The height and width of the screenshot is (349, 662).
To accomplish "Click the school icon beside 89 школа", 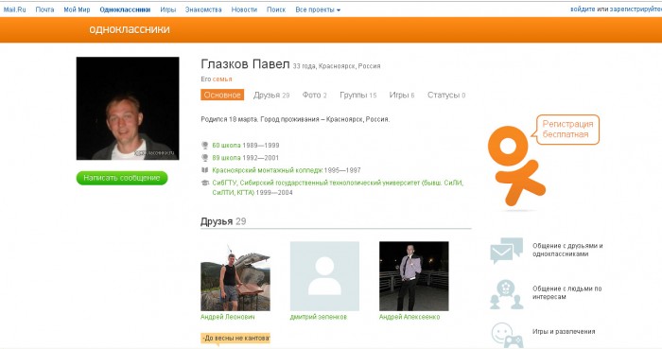I will click(205, 158).
